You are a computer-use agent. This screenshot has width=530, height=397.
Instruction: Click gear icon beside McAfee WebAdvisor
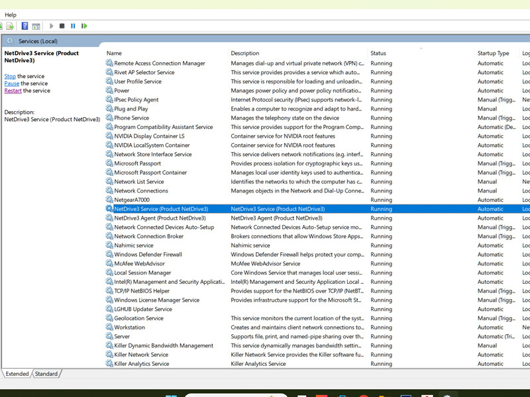tap(109, 263)
